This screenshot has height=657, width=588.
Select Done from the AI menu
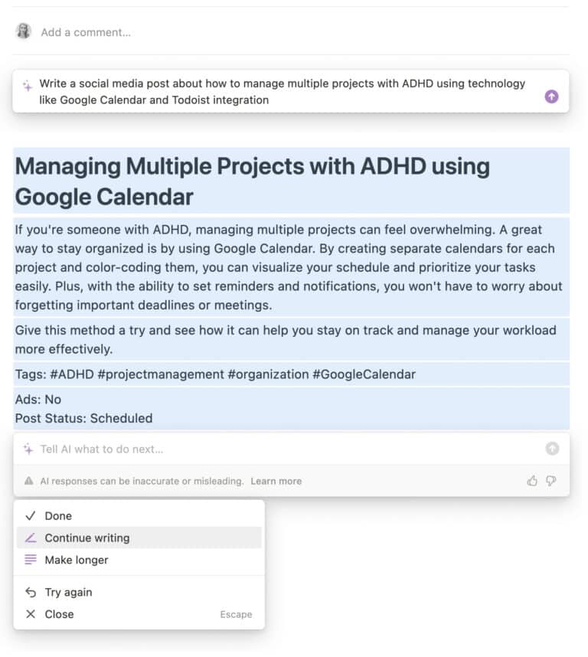tap(58, 516)
